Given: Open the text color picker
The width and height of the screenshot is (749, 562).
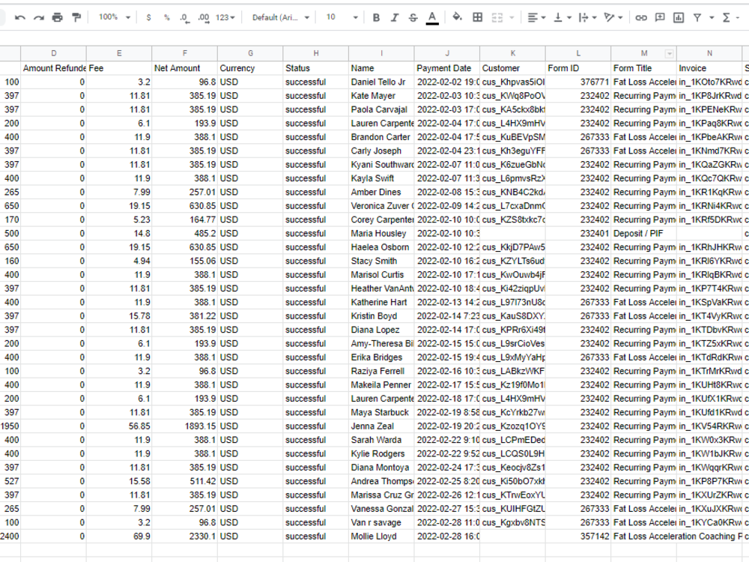Looking at the screenshot, I should point(432,18).
